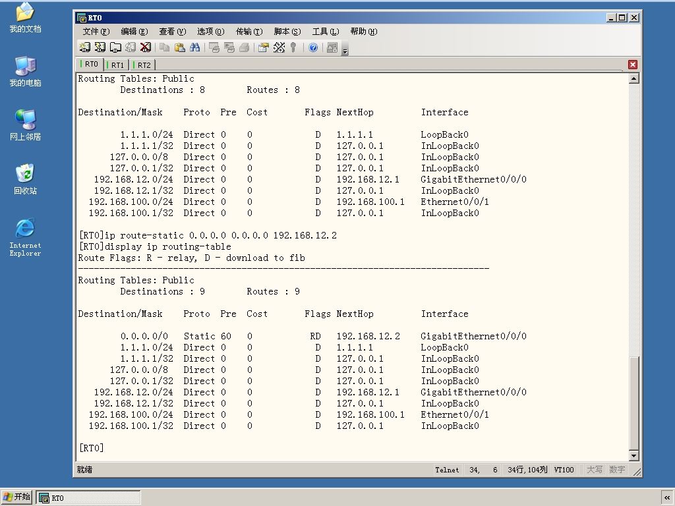The height and width of the screenshot is (506, 675).
Task: Open the 脚本 (Script) menu
Action: point(287,32)
